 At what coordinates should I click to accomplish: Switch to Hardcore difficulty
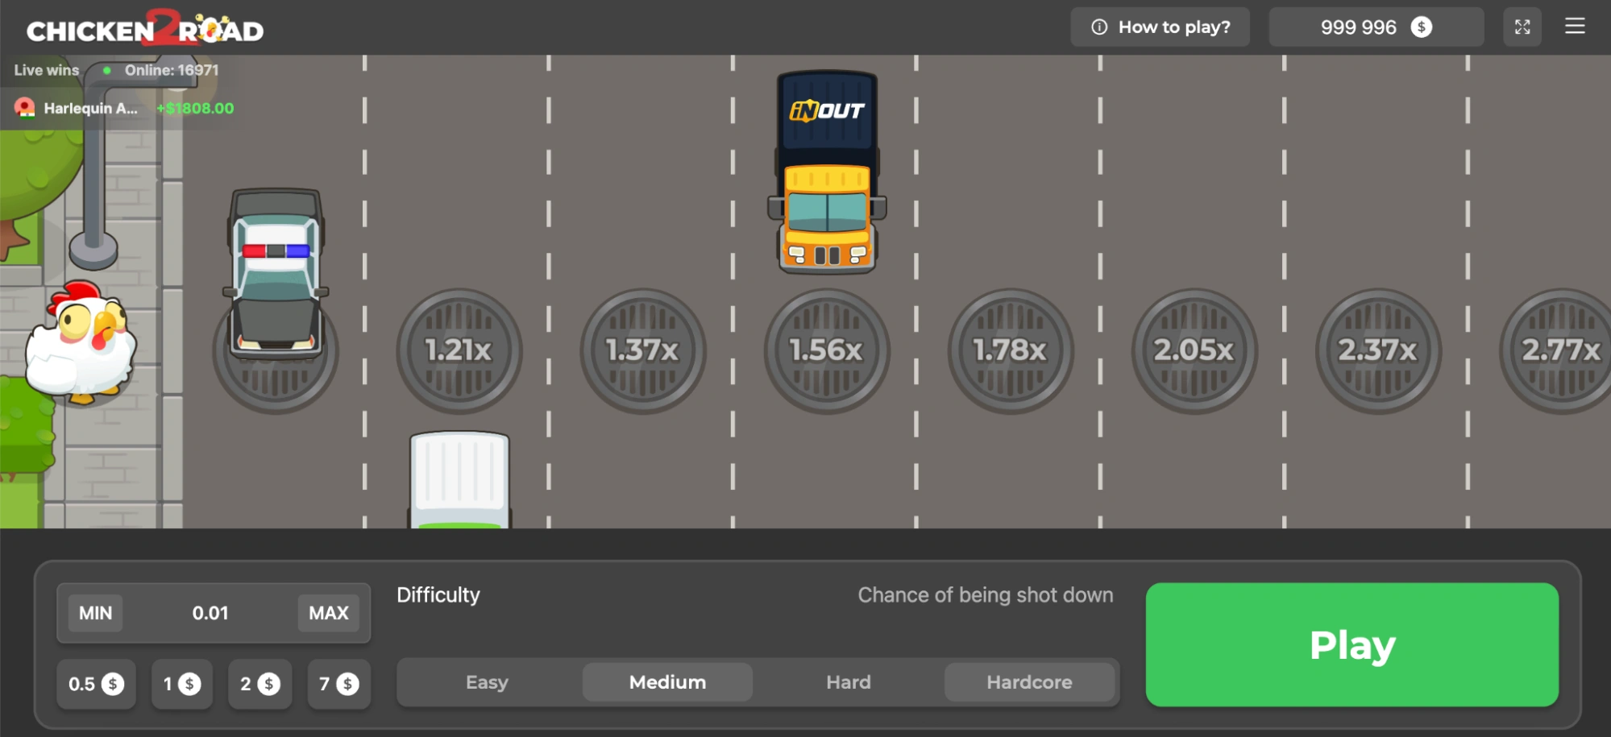1029,682
